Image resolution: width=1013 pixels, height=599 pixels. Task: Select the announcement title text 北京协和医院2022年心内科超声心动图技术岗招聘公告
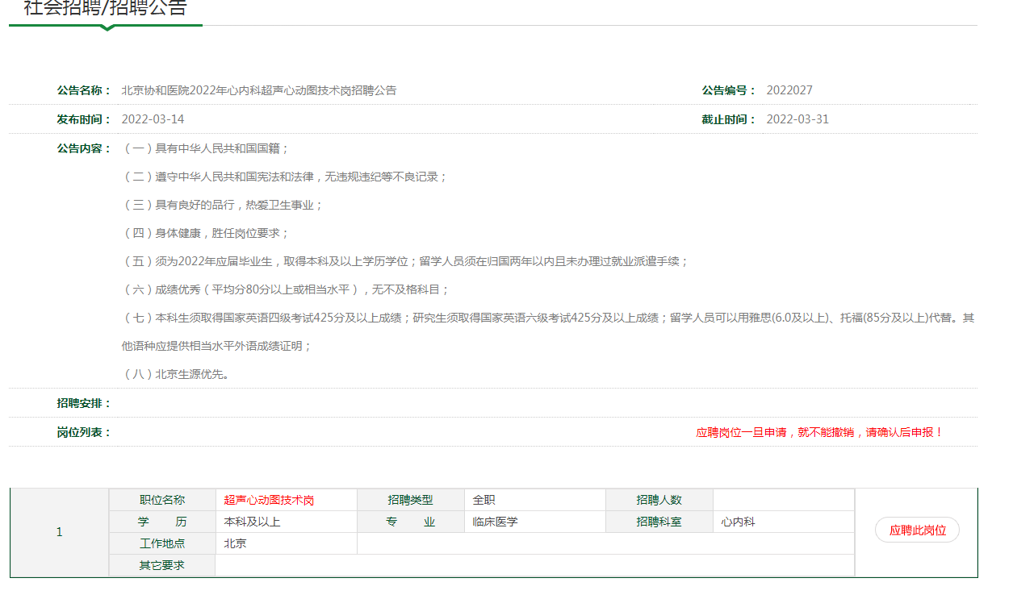tap(259, 90)
